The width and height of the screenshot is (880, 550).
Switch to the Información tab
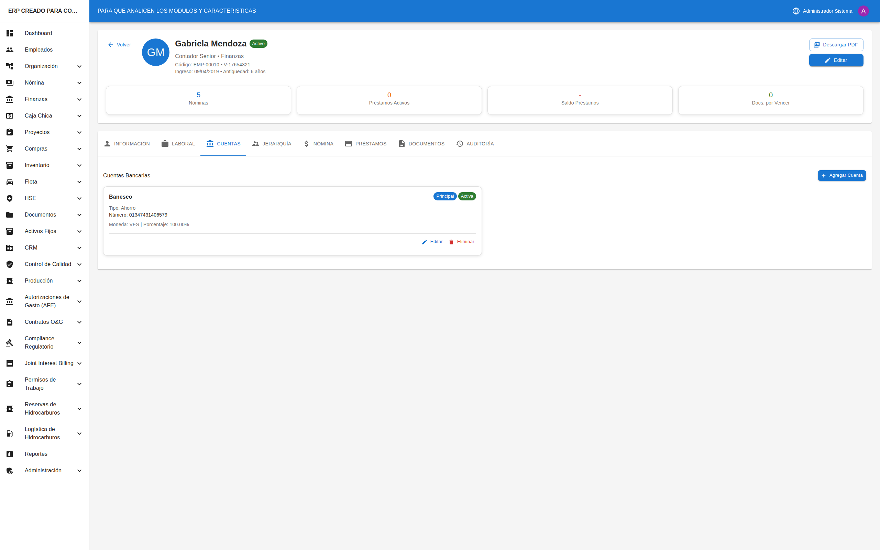[126, 144]
